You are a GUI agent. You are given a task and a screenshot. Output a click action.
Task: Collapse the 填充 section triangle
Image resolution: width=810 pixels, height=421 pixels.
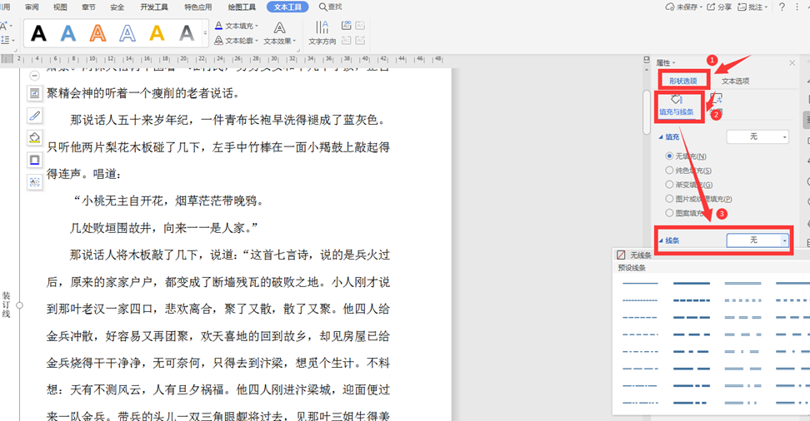coord(661,137)
